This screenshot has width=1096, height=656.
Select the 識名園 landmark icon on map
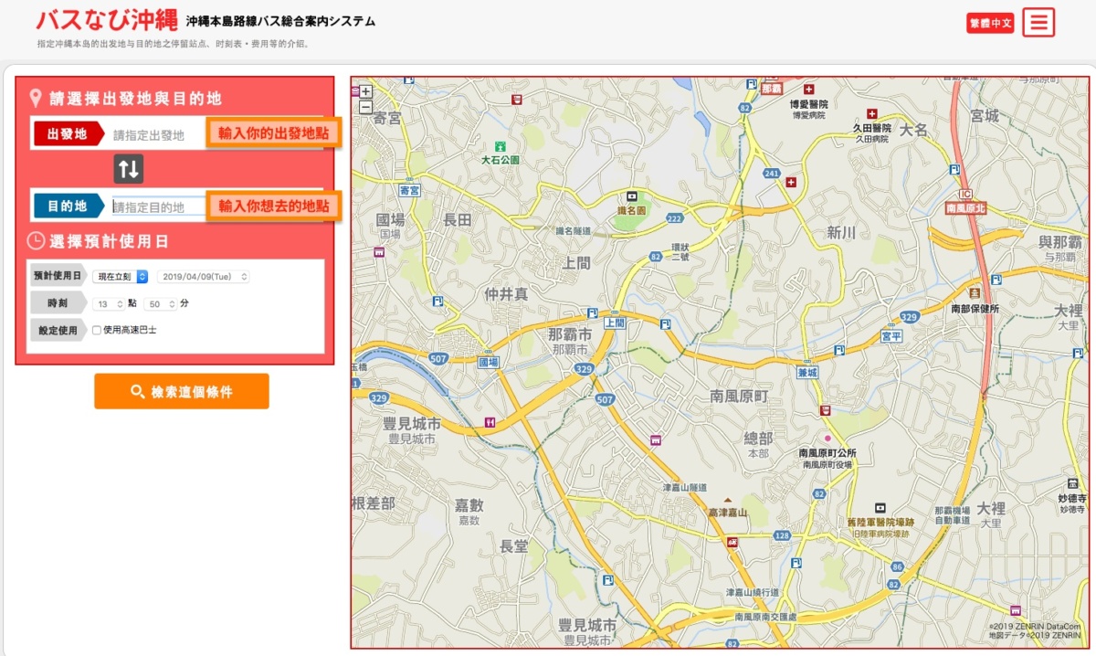pyautogui.click(x=631, y=196)
